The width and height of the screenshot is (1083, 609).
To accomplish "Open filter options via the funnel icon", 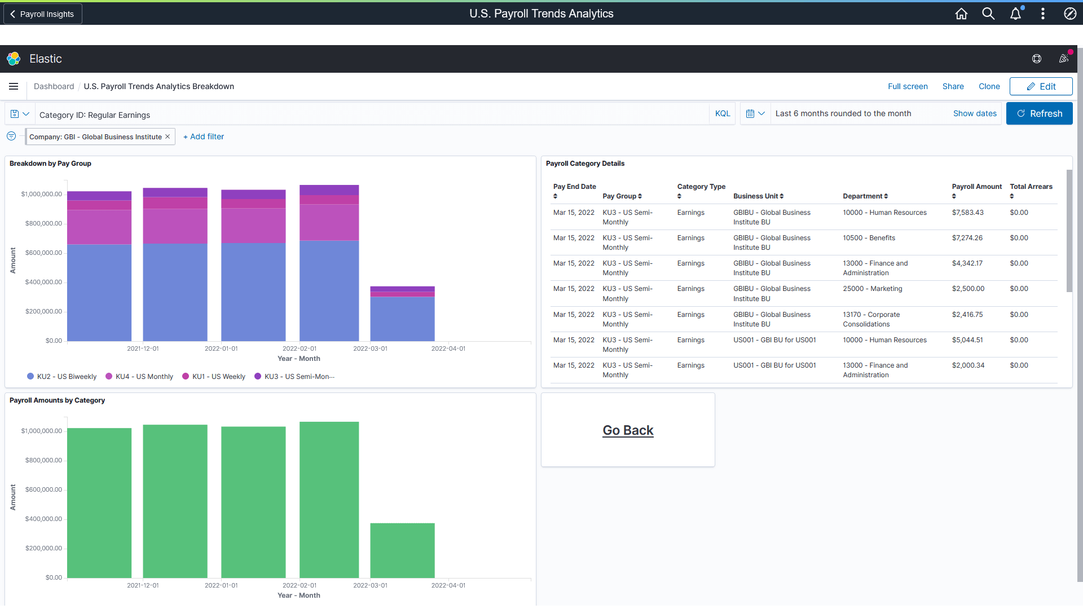I will [x=11, y=136].
